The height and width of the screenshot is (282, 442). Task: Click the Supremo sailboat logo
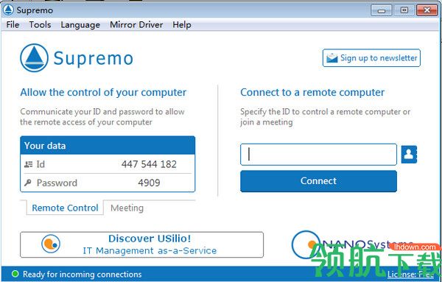[x=34, y=57]
